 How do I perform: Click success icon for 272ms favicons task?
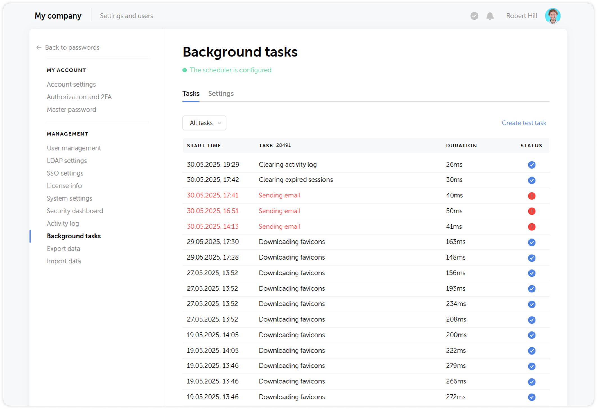(532, 397)
